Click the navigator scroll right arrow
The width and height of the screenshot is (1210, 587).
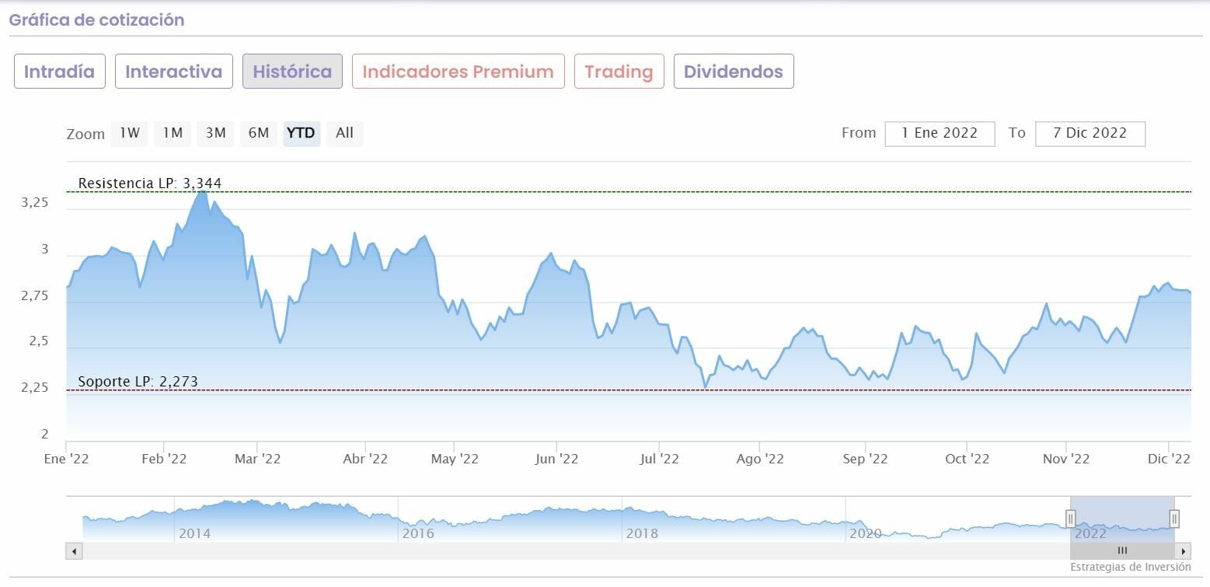coord(1184,551)
